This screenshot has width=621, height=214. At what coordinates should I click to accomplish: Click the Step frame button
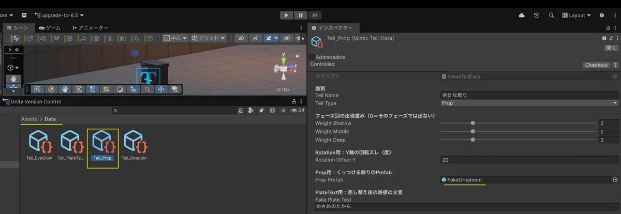[x=315, y=16]
